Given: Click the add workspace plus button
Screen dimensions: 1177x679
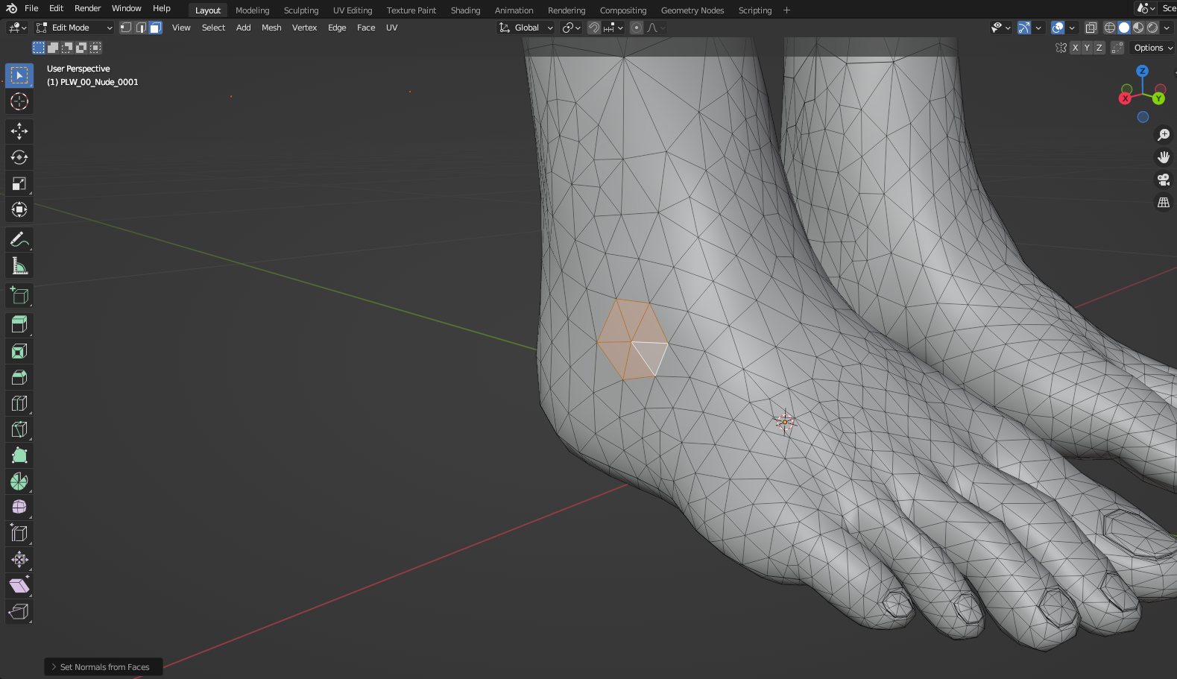Looking at the screenshot, I should coord(786,10).
